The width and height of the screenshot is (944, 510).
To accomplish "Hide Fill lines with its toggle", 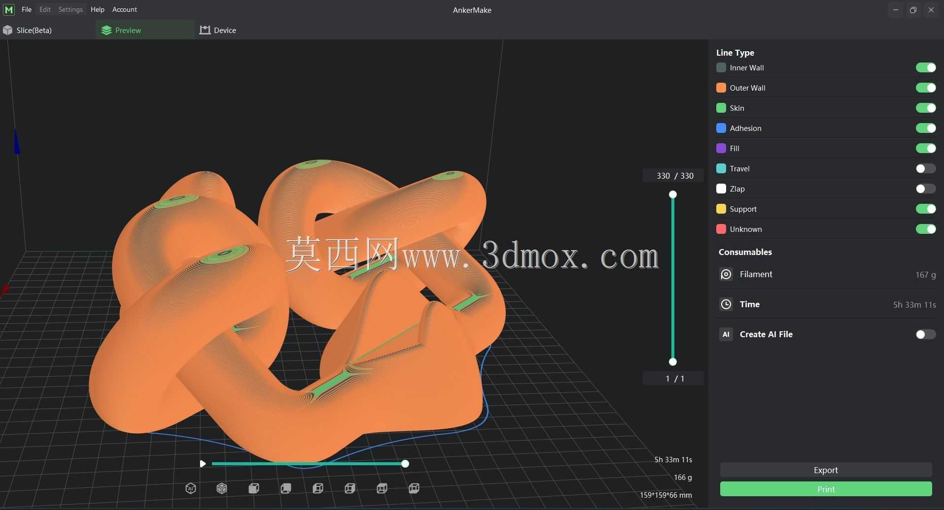I will pos(926,148).
